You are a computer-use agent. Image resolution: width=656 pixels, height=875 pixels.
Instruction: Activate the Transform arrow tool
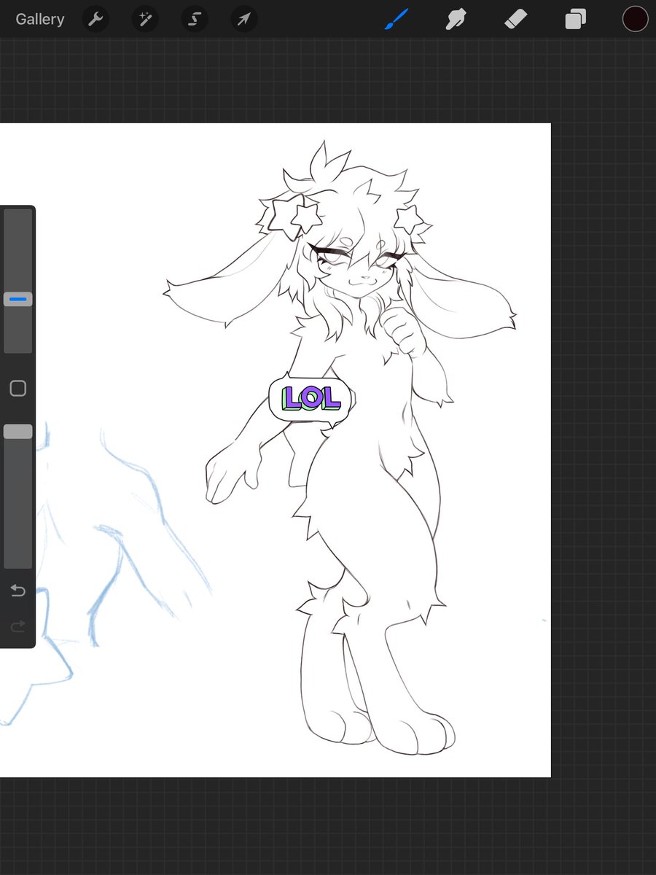click(243, 19)
